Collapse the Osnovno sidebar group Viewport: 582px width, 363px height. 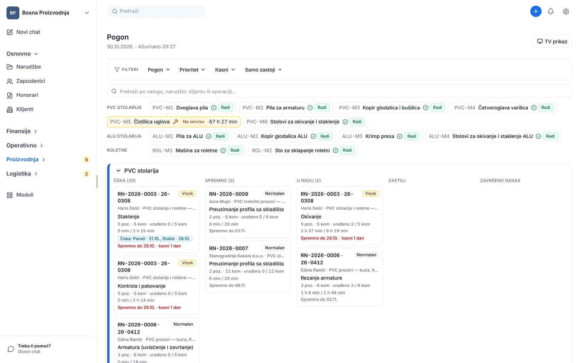(x=22, y=54)
